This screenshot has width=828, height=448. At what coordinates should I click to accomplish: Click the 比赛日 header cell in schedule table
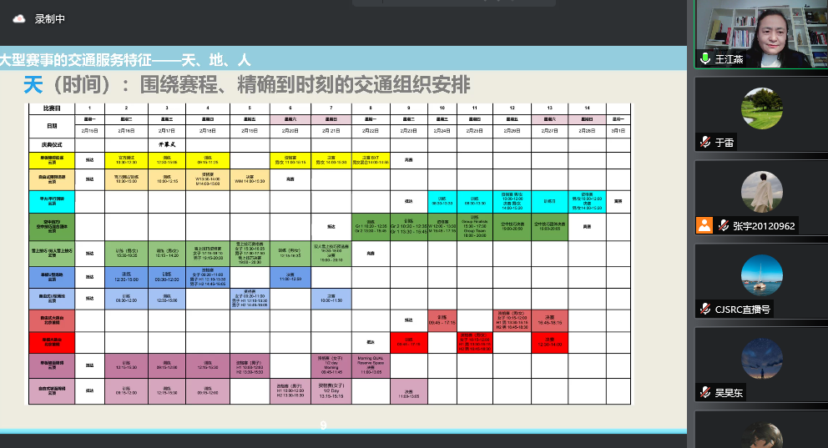pyautogui.click(x=52, y=108)
